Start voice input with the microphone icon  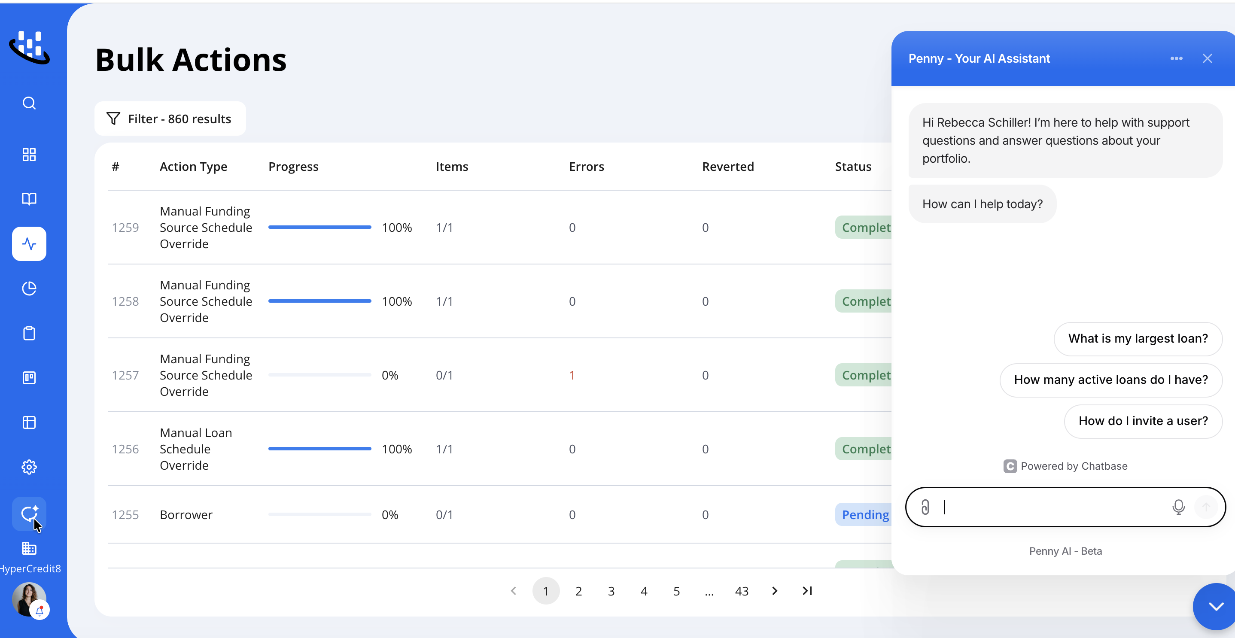click(1178, 507)
